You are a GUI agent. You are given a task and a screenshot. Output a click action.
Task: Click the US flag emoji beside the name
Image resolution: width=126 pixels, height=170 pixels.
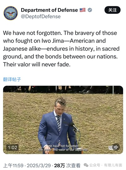point(83,10)
